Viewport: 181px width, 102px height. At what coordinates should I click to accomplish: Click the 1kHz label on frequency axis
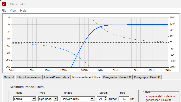click(100, 70)
